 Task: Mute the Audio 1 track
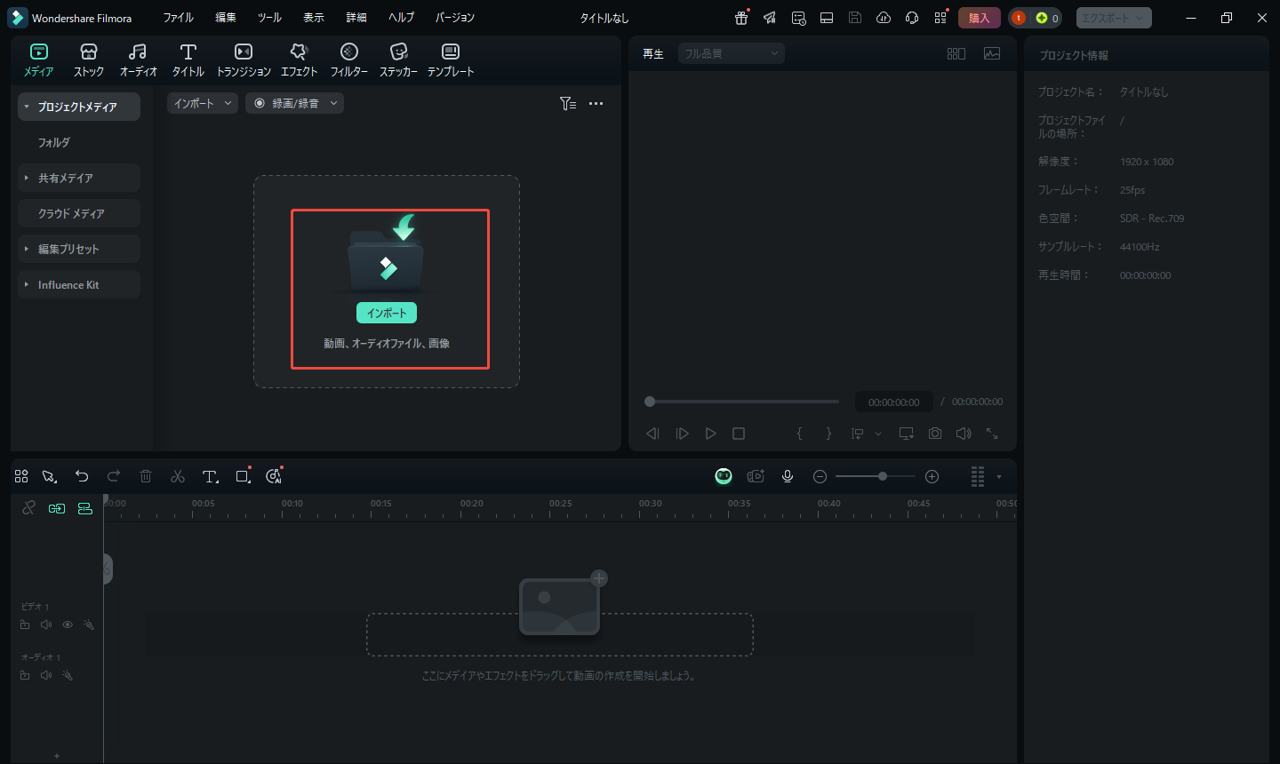click(x=46, y=676)
